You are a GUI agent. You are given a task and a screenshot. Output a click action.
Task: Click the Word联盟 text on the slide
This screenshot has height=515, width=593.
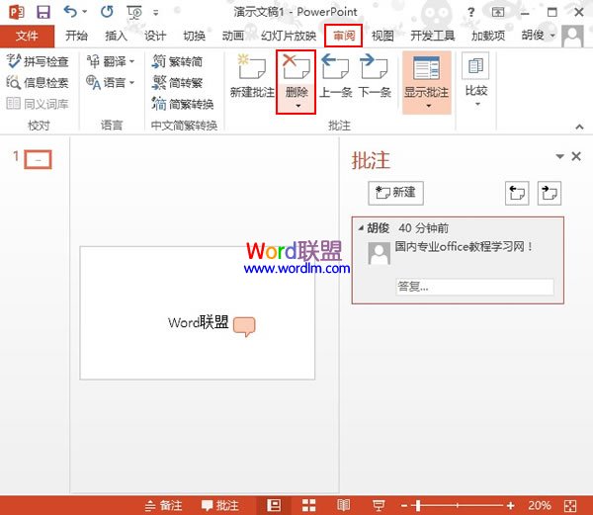[199, 322]
